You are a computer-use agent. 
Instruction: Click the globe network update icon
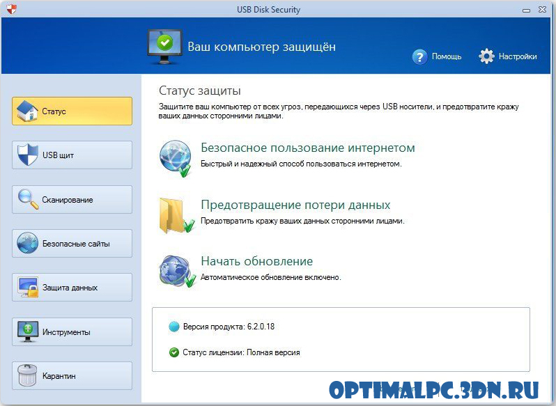pyautogui.click(x=176, y=272)
